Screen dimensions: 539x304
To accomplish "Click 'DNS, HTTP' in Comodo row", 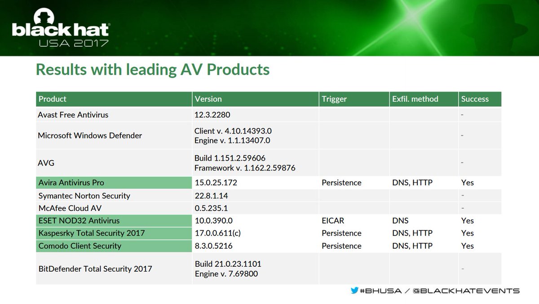I will [412, 246].
